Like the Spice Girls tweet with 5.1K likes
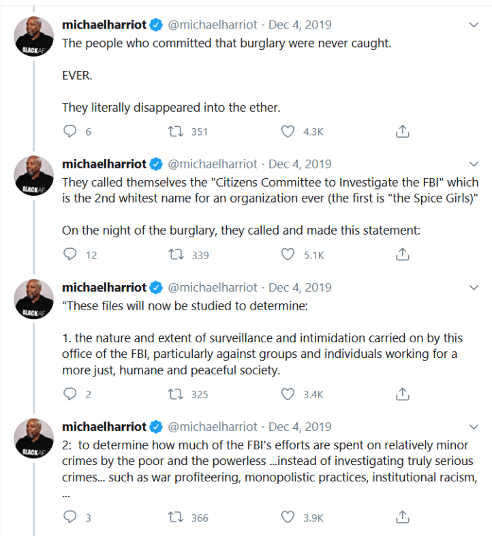The width and height of the screenshot is (492, 536). coord(288,254)
